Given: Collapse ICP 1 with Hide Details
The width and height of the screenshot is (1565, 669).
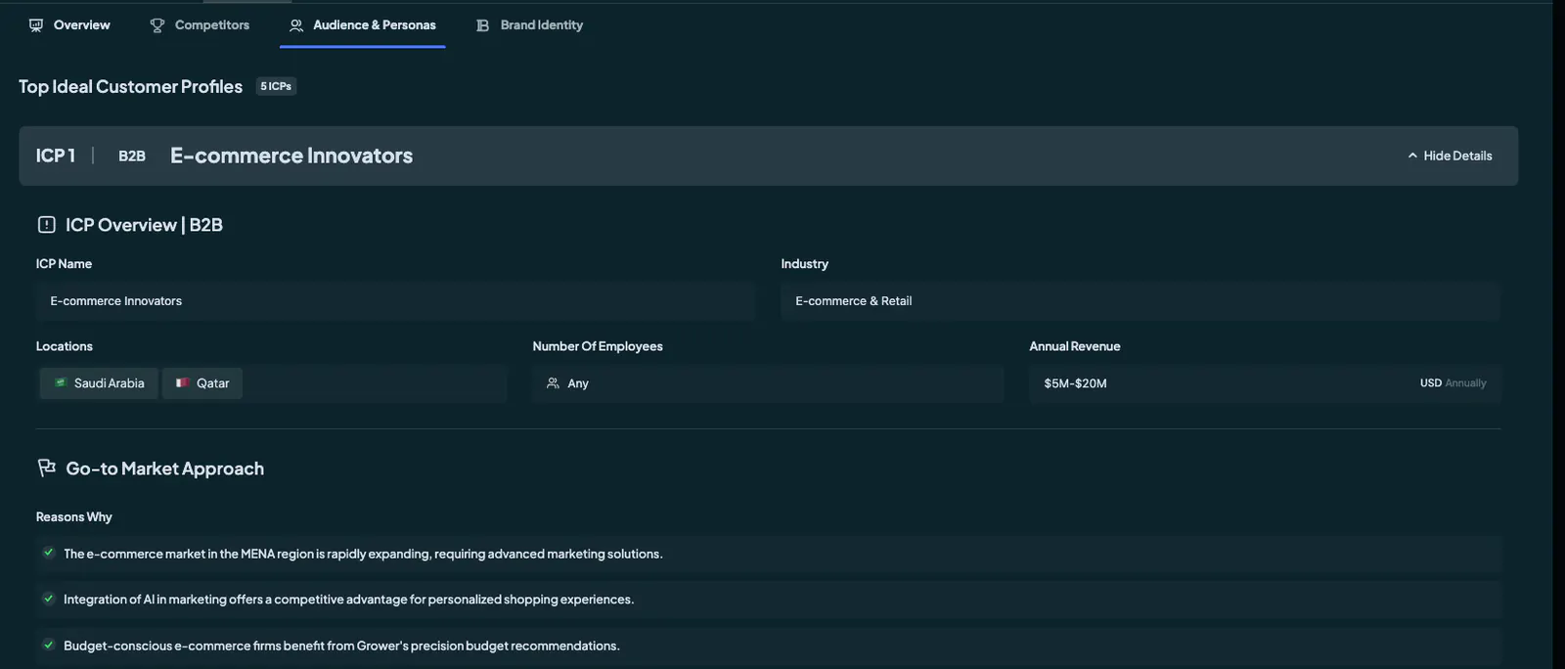Looking at the screenshot, I should coord(1450,156).
